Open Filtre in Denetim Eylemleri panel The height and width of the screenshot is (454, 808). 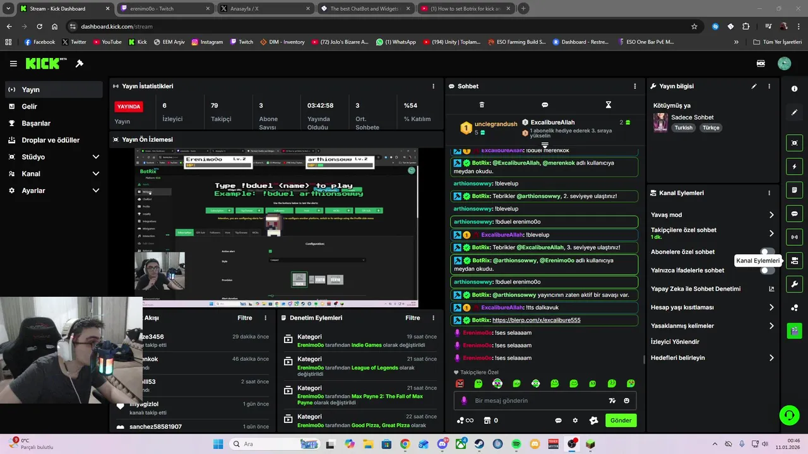coord(413,318)
